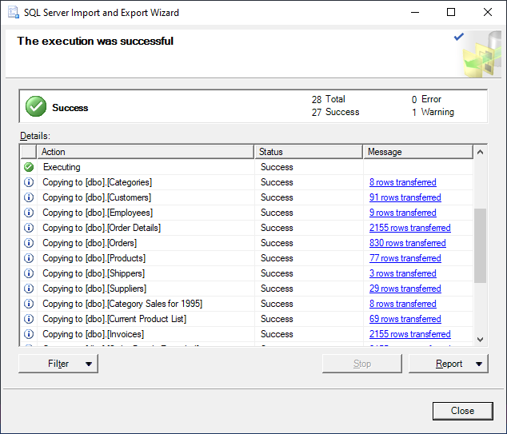Click the '0 Error' summary text
This screenshot has width=507, height=434.
point(426,99)
